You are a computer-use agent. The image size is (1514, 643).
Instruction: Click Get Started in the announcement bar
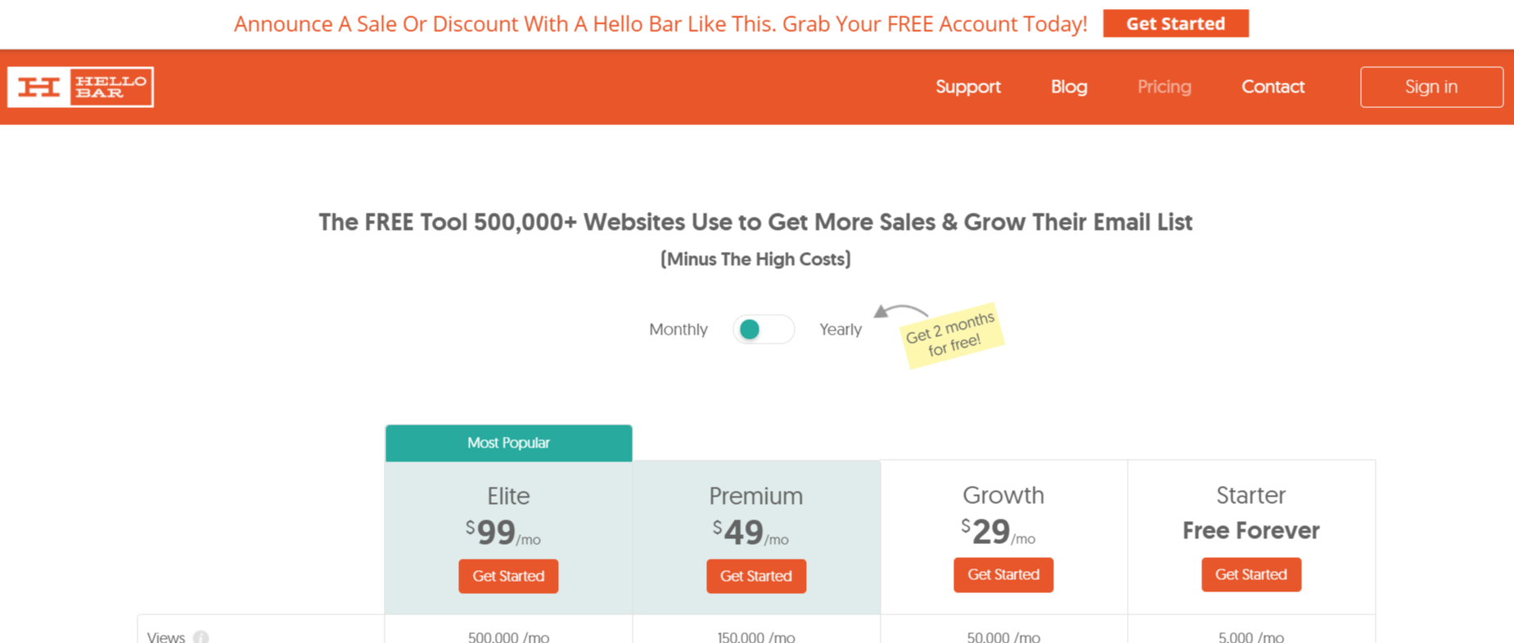(1175, 24)
